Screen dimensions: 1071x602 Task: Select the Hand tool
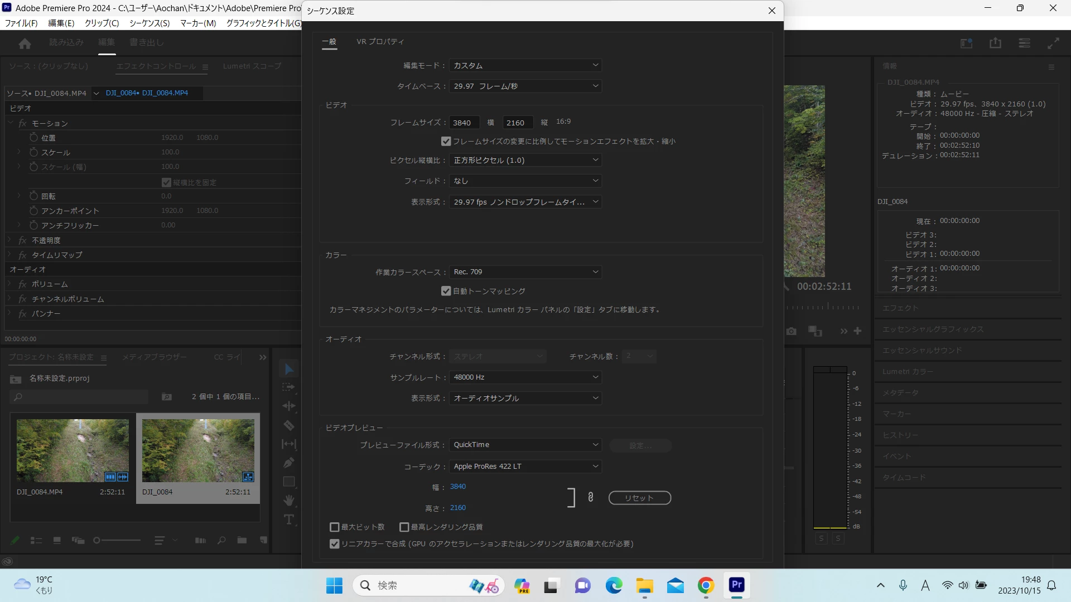(288, 500)
